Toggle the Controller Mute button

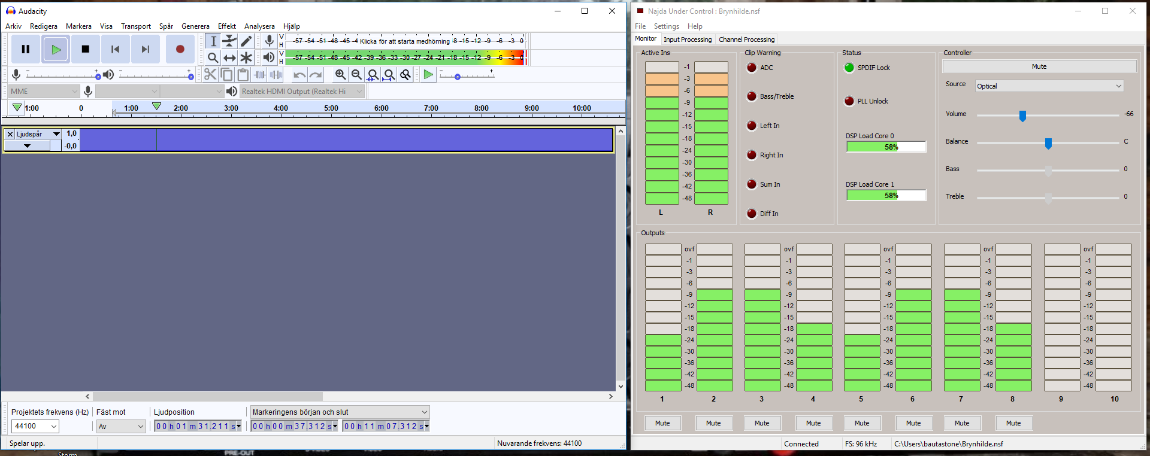point(1039,66)
